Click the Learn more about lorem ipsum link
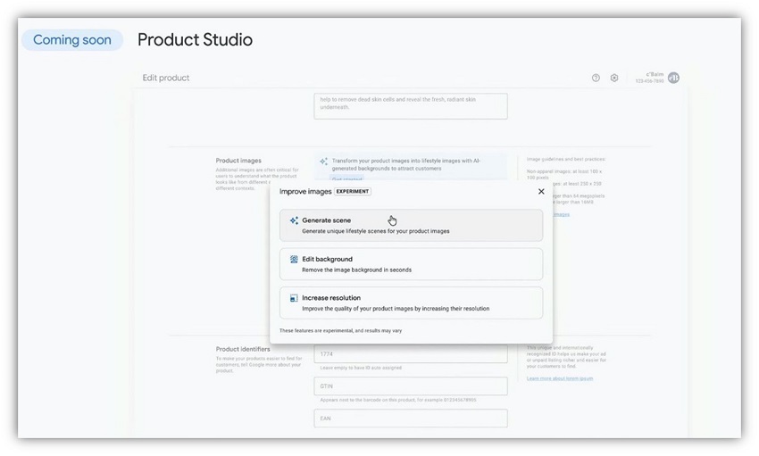The width and height of the screenshot is (759, 456). tap(560, 378)
